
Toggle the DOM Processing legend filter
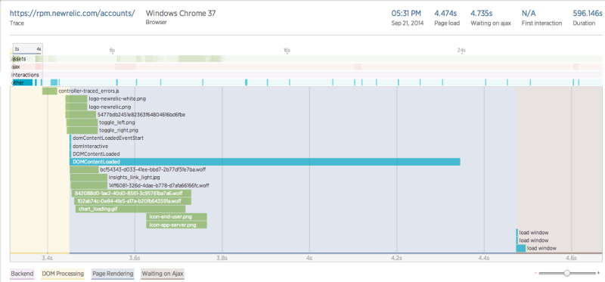point(63,274)
